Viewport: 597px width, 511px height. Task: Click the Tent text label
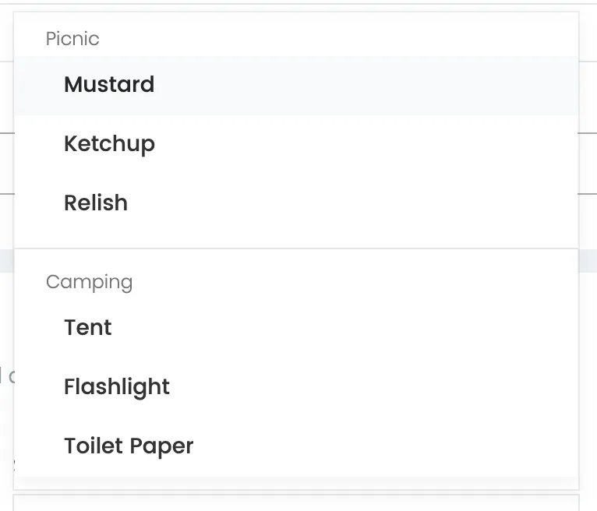[x=88, y=328]
